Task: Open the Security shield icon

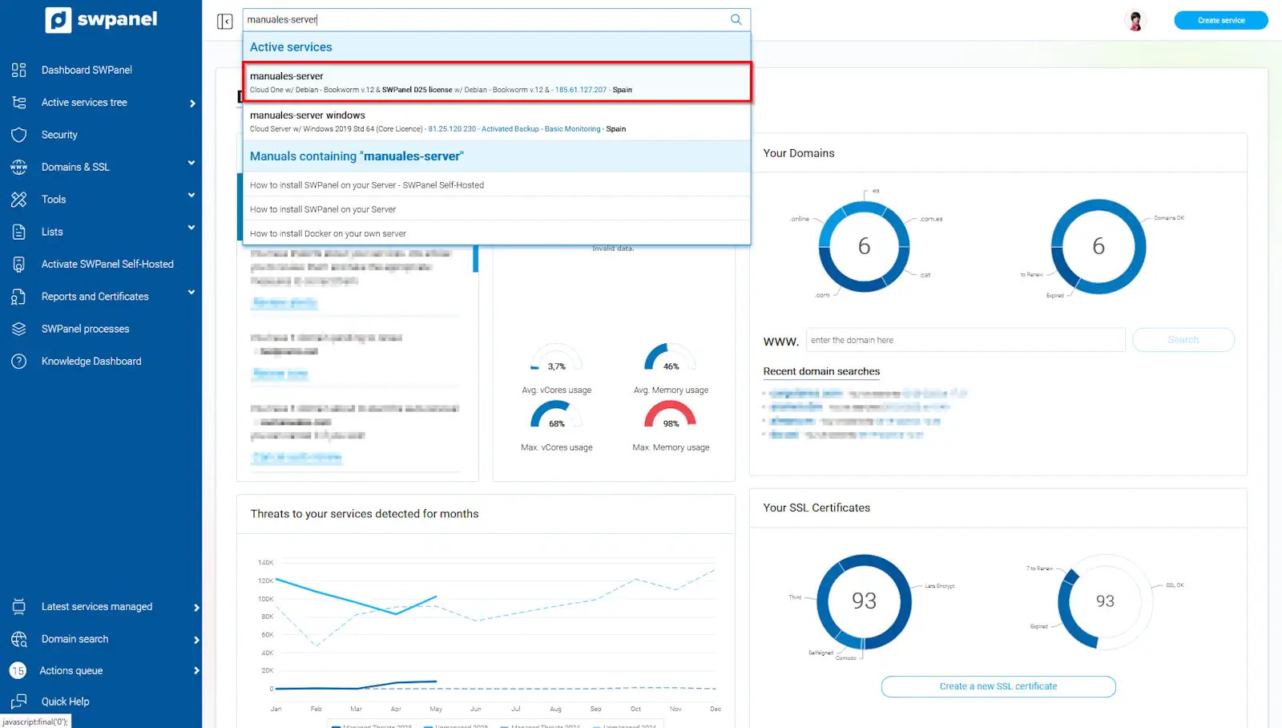Action: (19, 135)
